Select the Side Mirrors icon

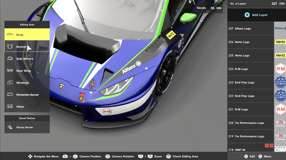pos(10,58)
